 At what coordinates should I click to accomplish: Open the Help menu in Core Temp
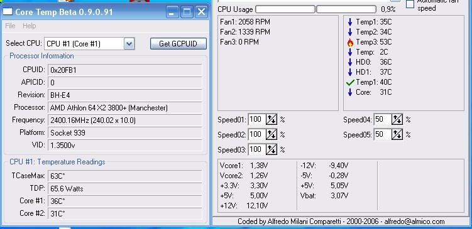pos(29,26)
